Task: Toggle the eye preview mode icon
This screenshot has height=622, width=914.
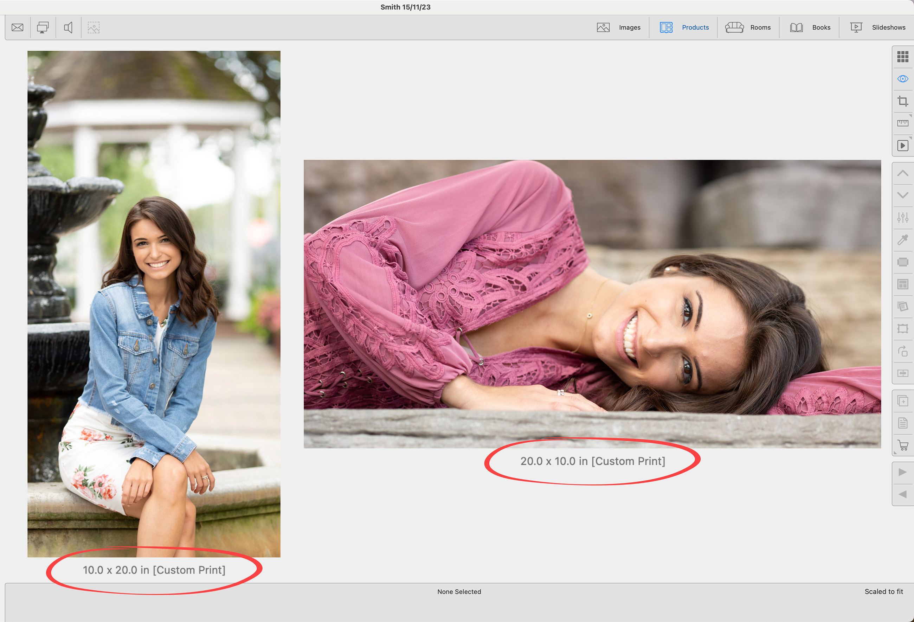Action: (x=903, y=79)
